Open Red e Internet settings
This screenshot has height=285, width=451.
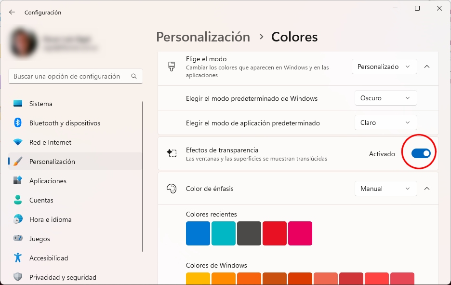(x=75, y=142)
